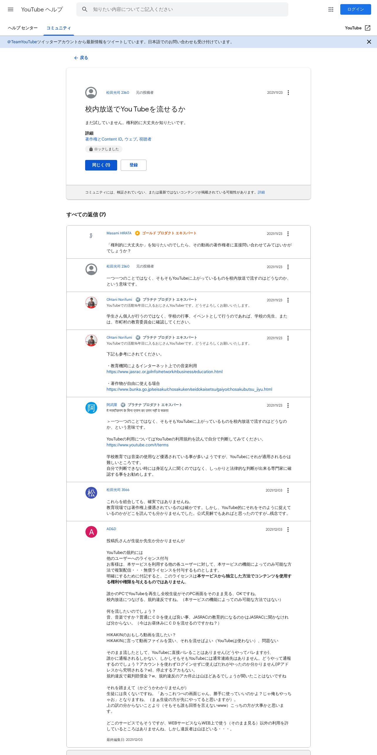This screenshot has height=755, width=377.
Task: Click 阿武隈 blue avatar
Action: 91,408
